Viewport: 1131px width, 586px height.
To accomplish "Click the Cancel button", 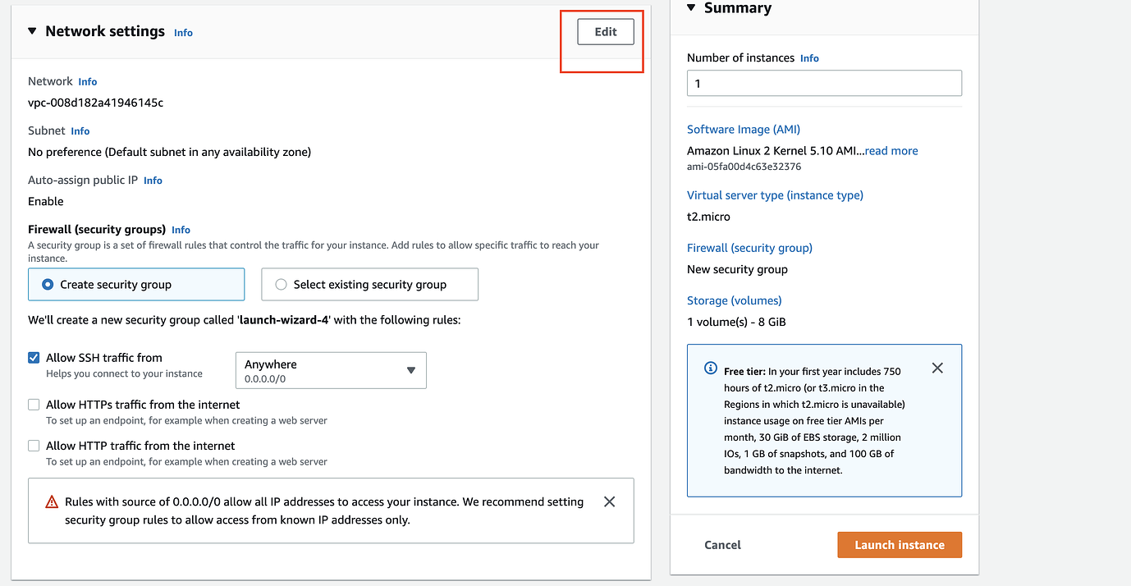I will point(722,545).
